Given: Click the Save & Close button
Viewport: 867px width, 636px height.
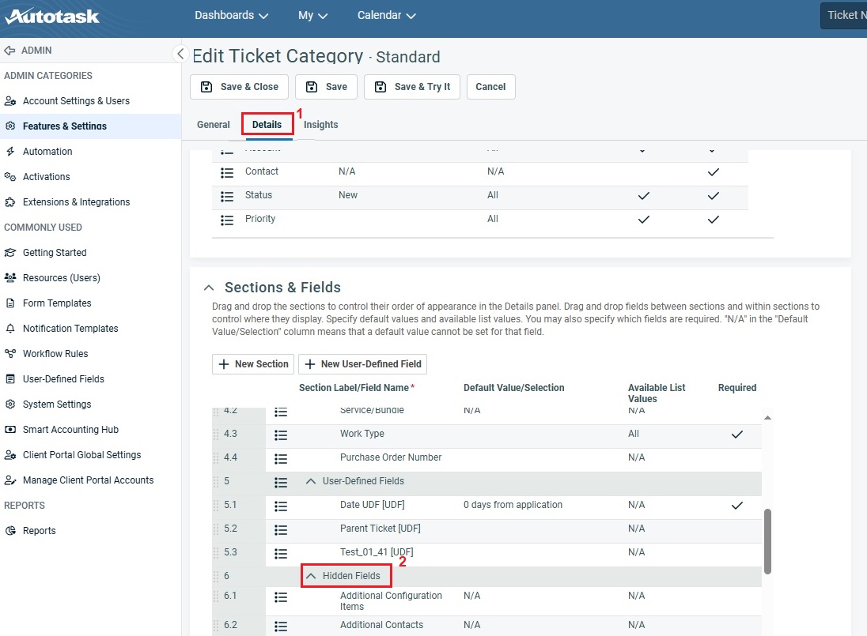Looking at the screenshot, I should (239, 87).
